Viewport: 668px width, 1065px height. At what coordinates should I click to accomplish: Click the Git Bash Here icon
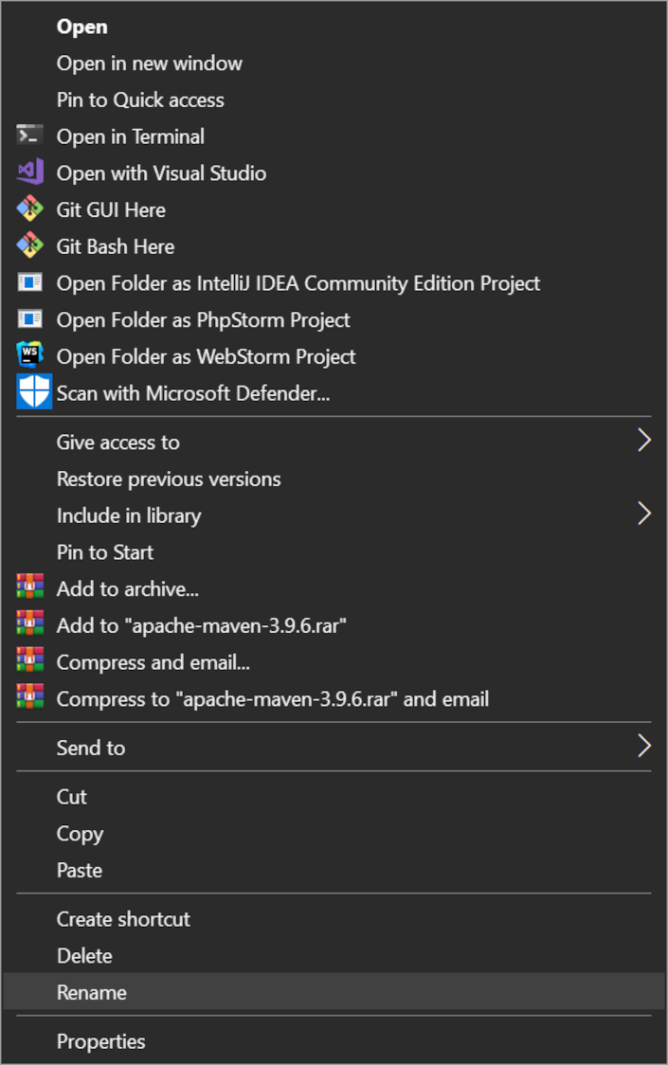(30, 245)
